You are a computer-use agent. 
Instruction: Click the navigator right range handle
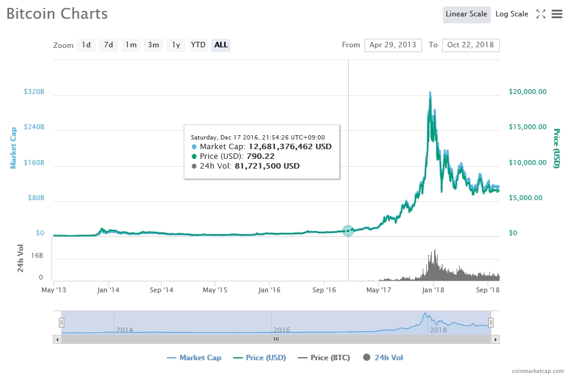tap(491, 322)
